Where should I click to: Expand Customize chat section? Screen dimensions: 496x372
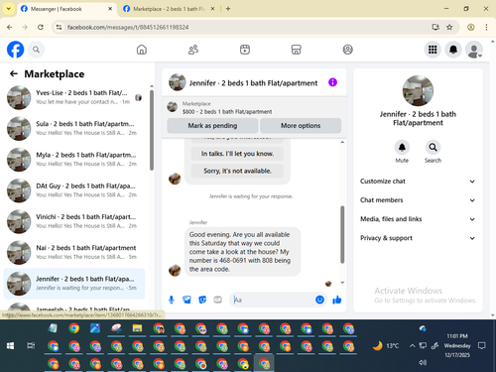[418, 182]
